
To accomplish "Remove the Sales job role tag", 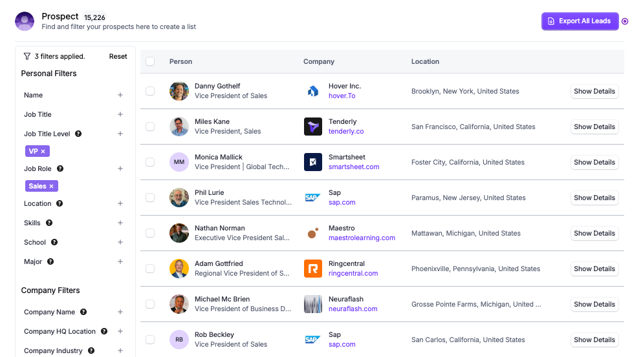I will (52, 187).
